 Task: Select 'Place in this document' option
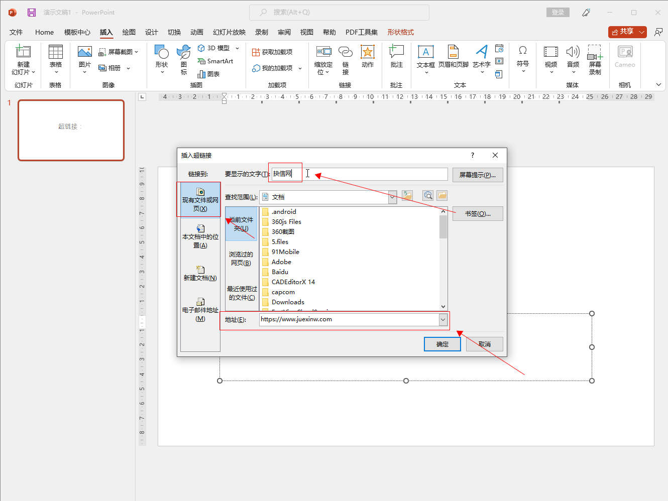click(200, 237)
